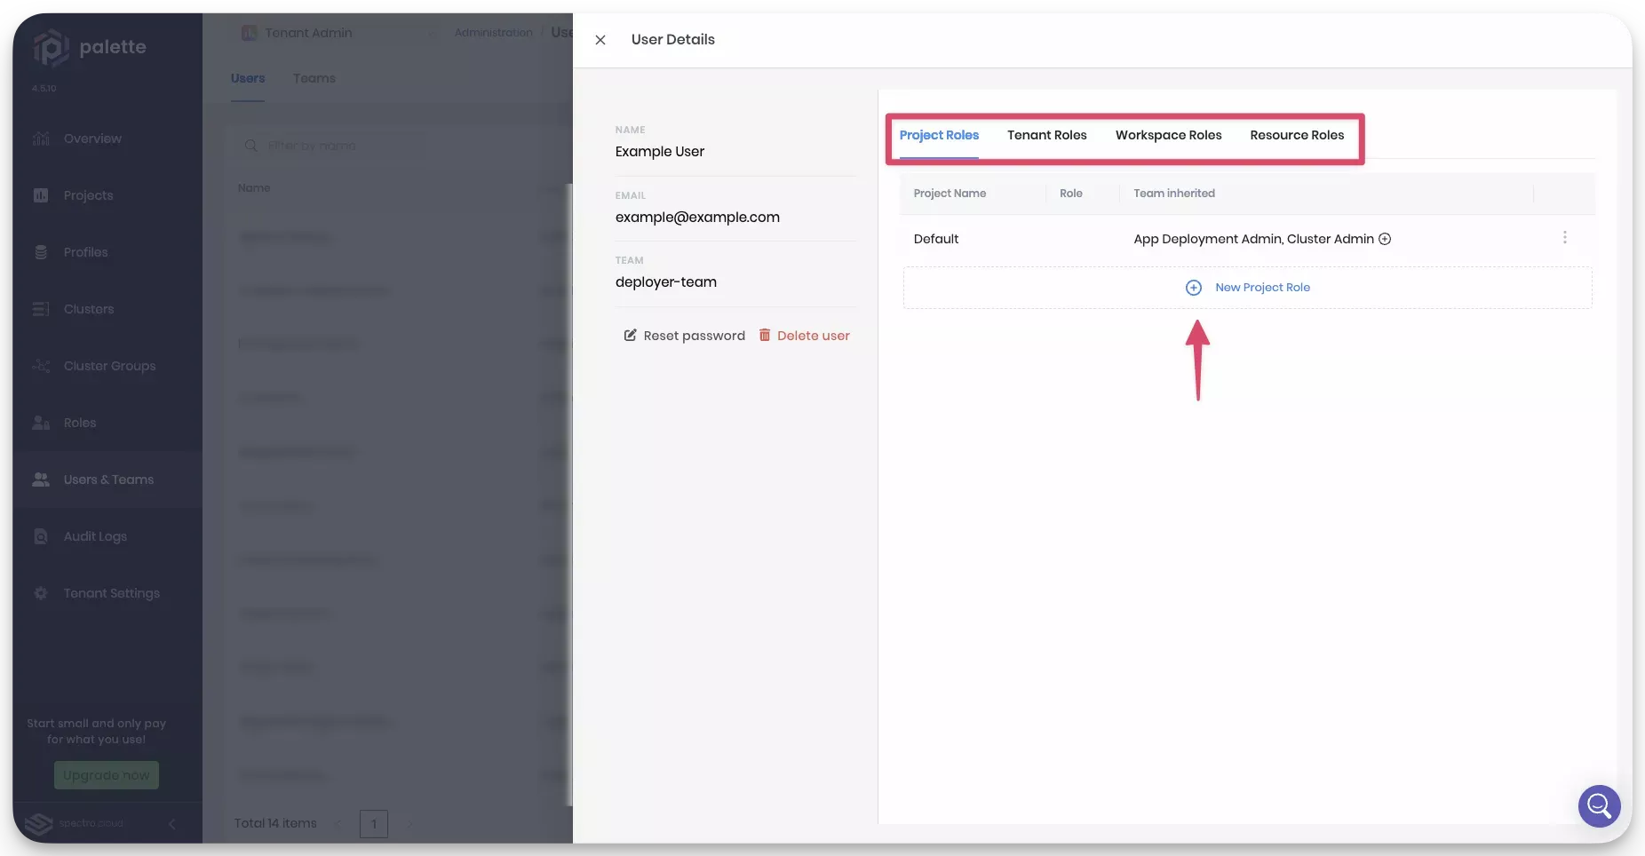This screenshot has width=1645, height=856.
Task: Expand full role list with the plus icon
Action: (1386, 239)
